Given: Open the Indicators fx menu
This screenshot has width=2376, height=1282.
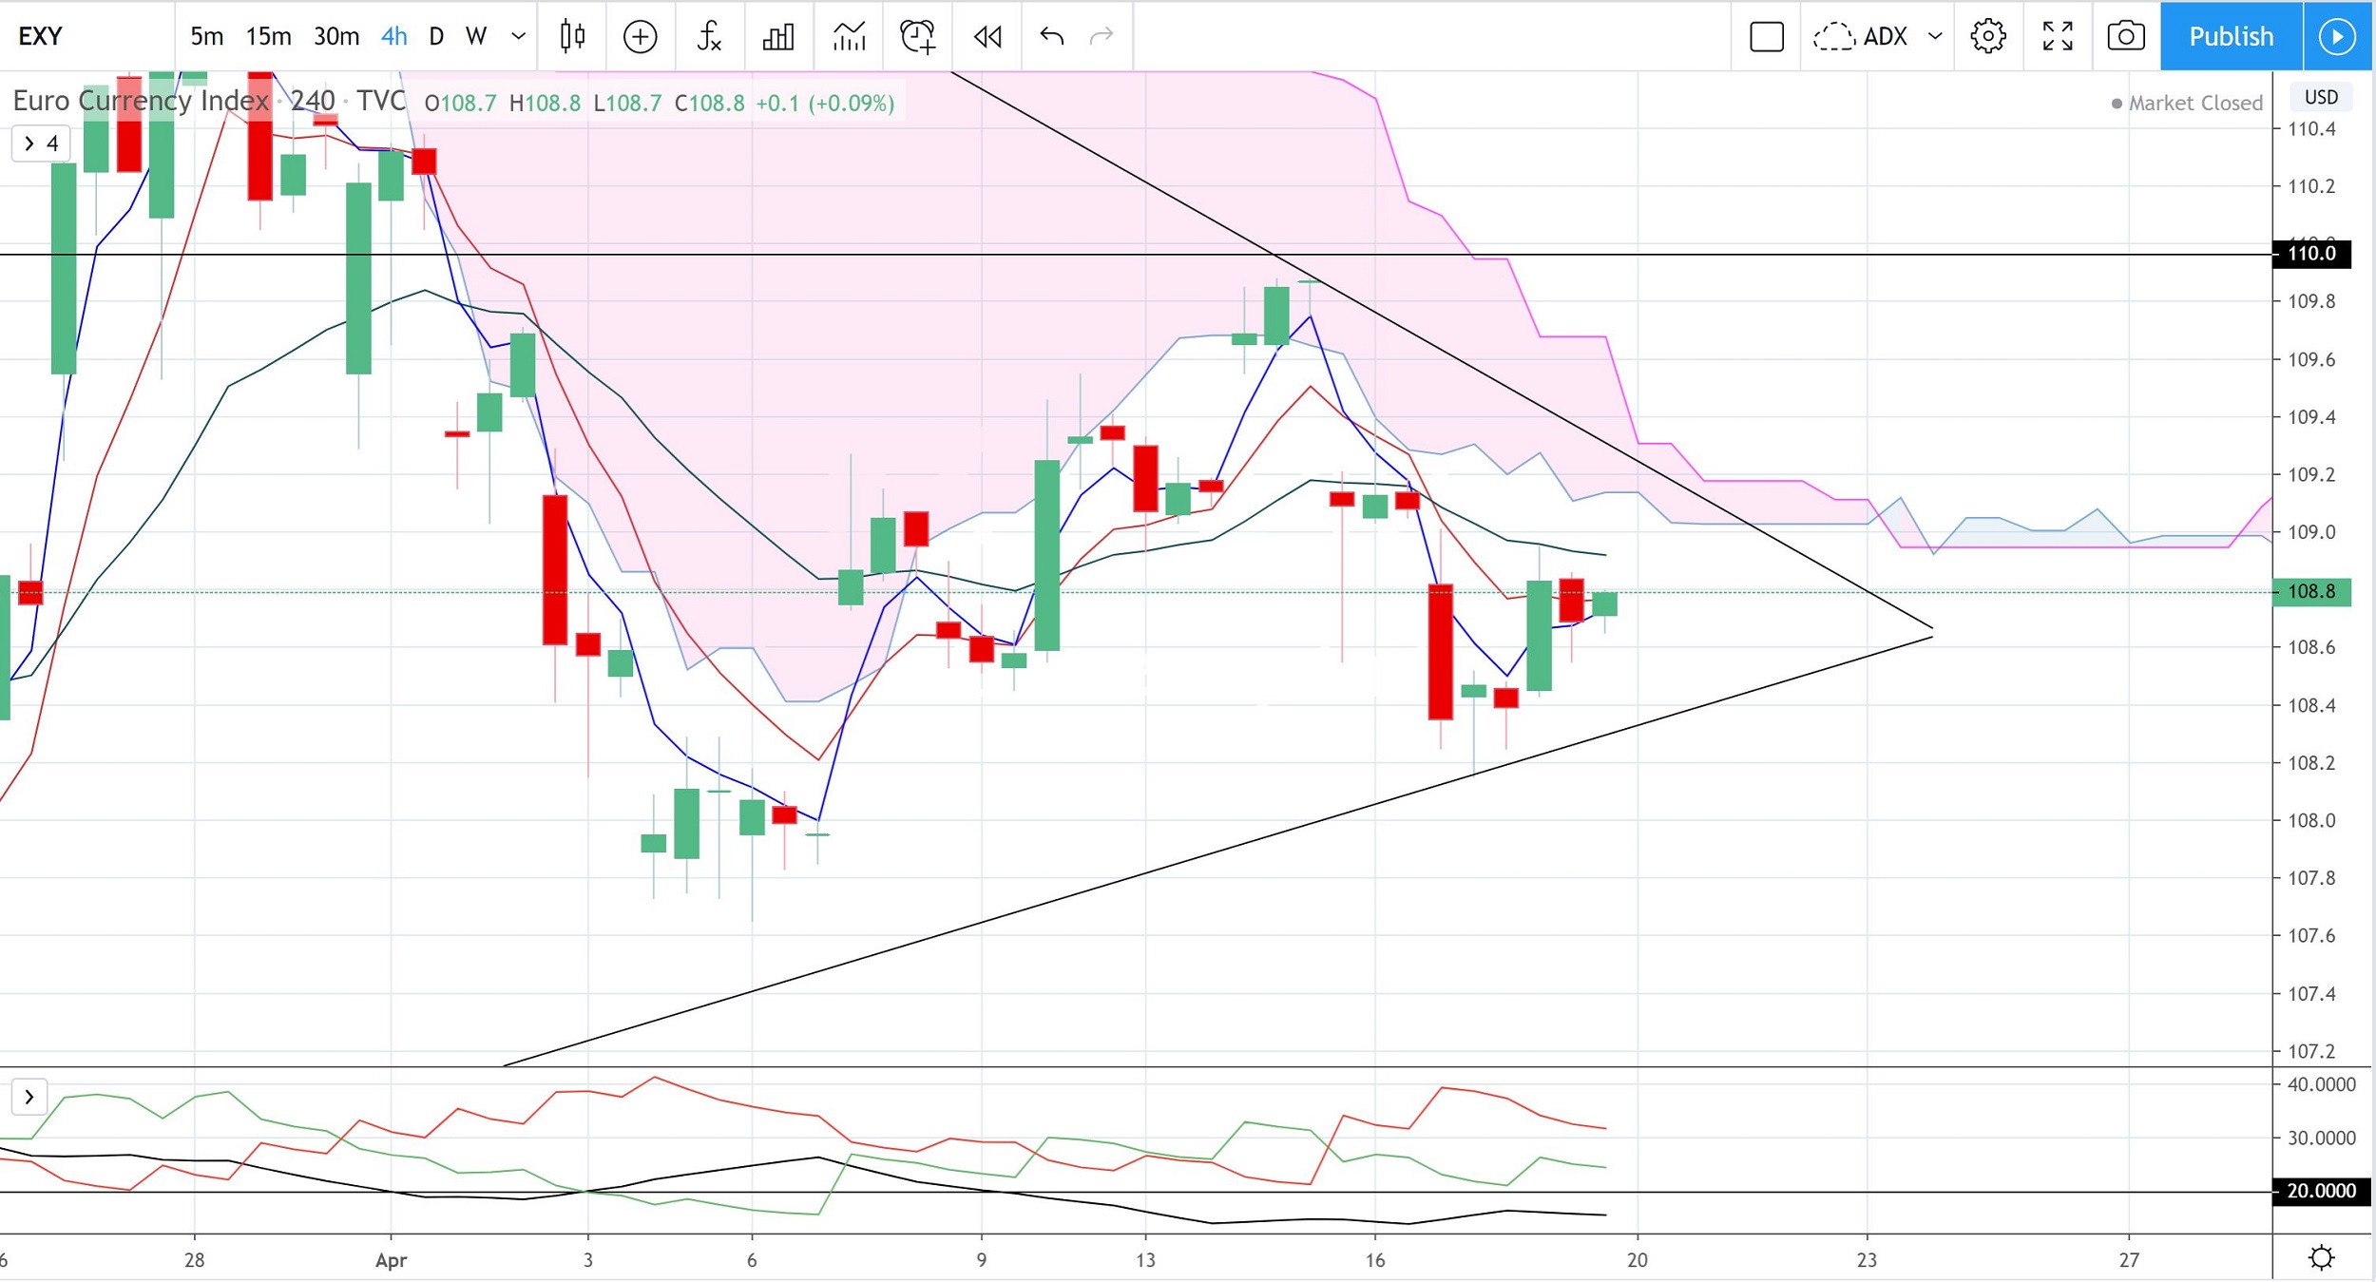Looking at the screenshot, I should 709,36.
